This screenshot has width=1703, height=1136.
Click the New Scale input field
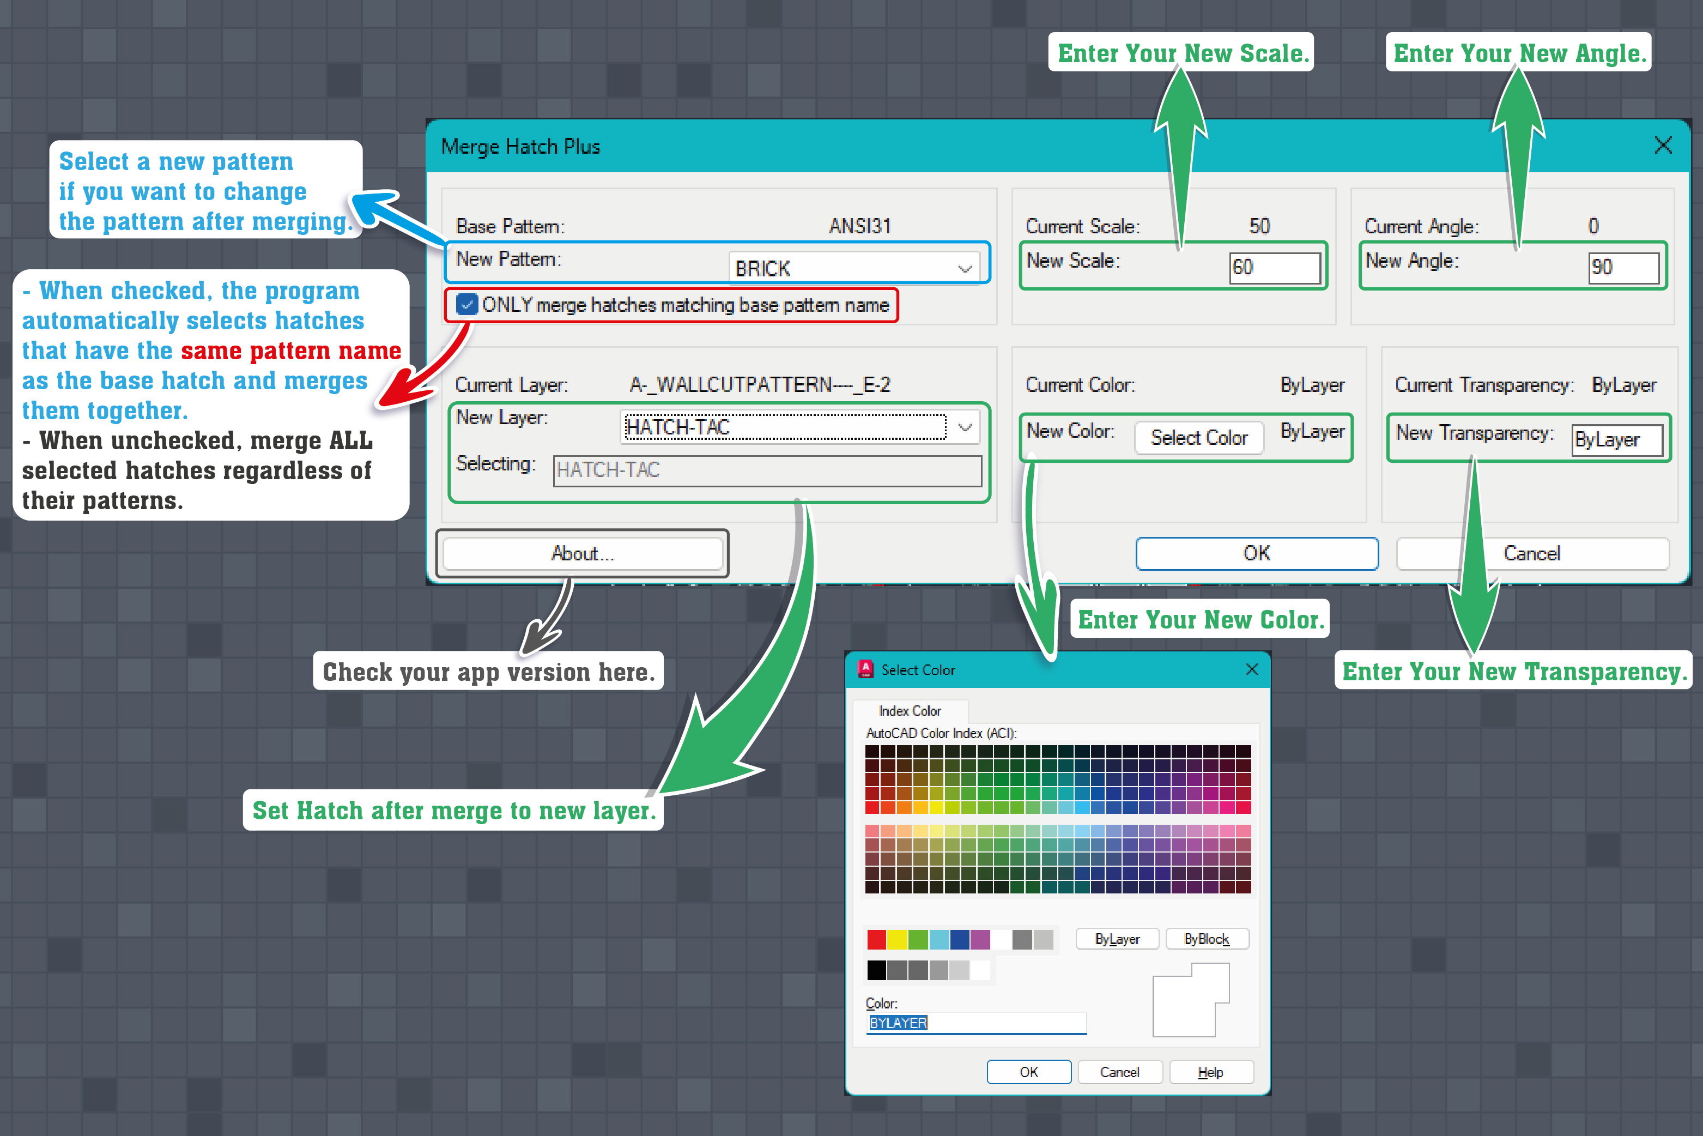coord(1274,267)
